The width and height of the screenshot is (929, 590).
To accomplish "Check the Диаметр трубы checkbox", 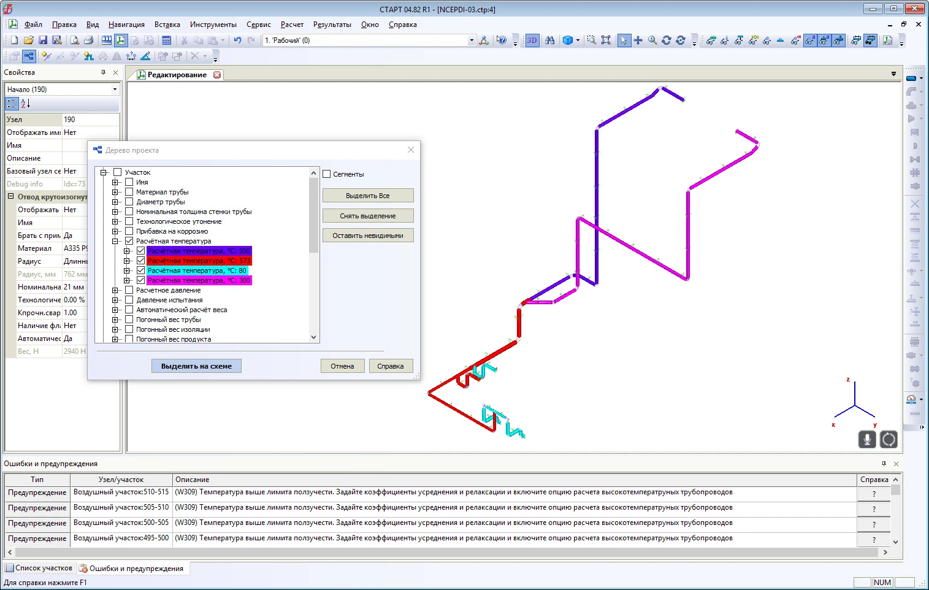I will click(129, 202).
